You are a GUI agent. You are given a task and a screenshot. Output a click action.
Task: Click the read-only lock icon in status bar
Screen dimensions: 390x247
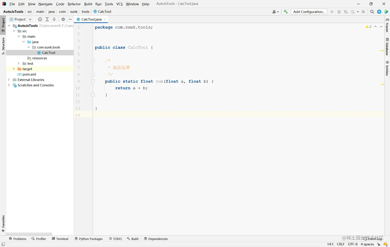coord(379,244)
